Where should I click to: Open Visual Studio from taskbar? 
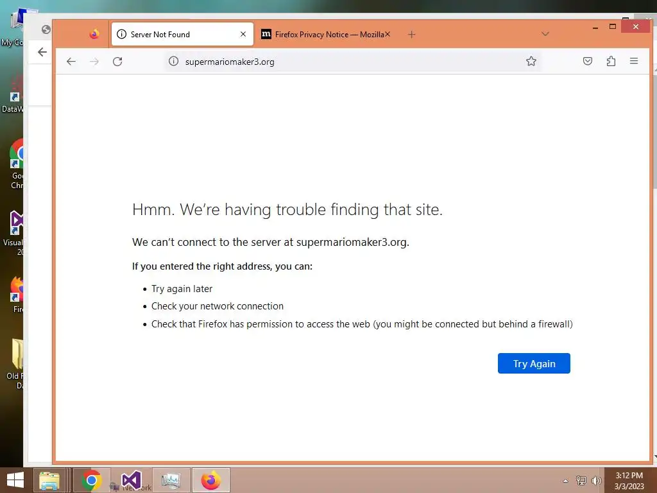click(x=131, y=480)
